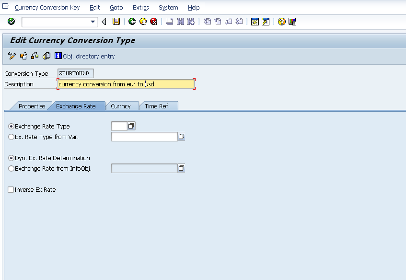Image resolution: width=406 pixels, height=280 pixels.
Task: Open value help for Exchange Rate Type
Action: click(x=131, y=126)
